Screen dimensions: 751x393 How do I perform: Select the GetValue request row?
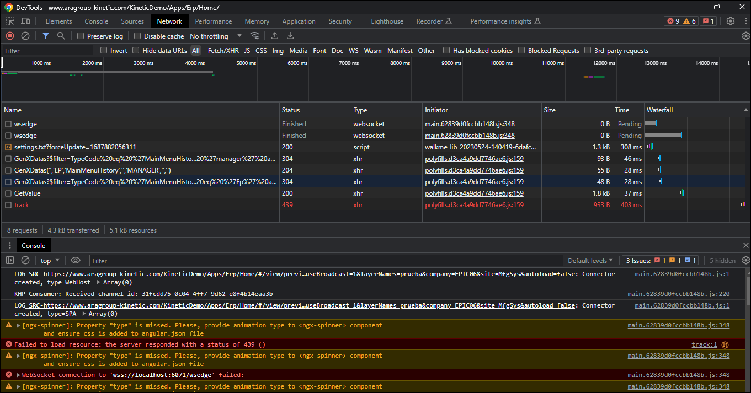click(27, 193)
